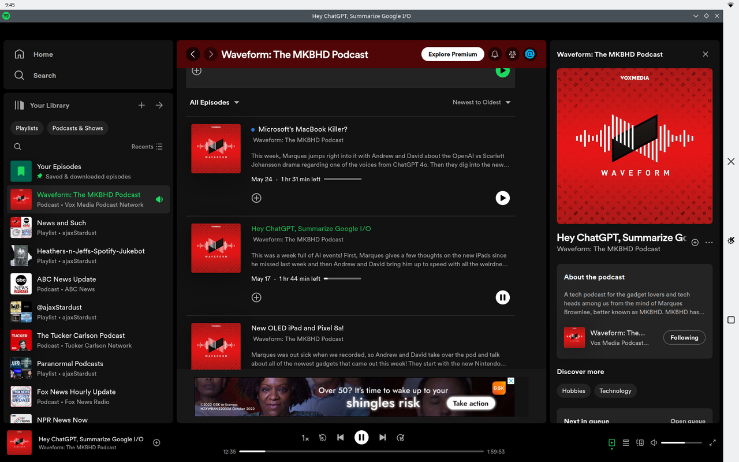Viewport: 739px width, 462px height.
Task: Skip forward 15 seconds
Action: pyautogui.click(x=401, y=438)
